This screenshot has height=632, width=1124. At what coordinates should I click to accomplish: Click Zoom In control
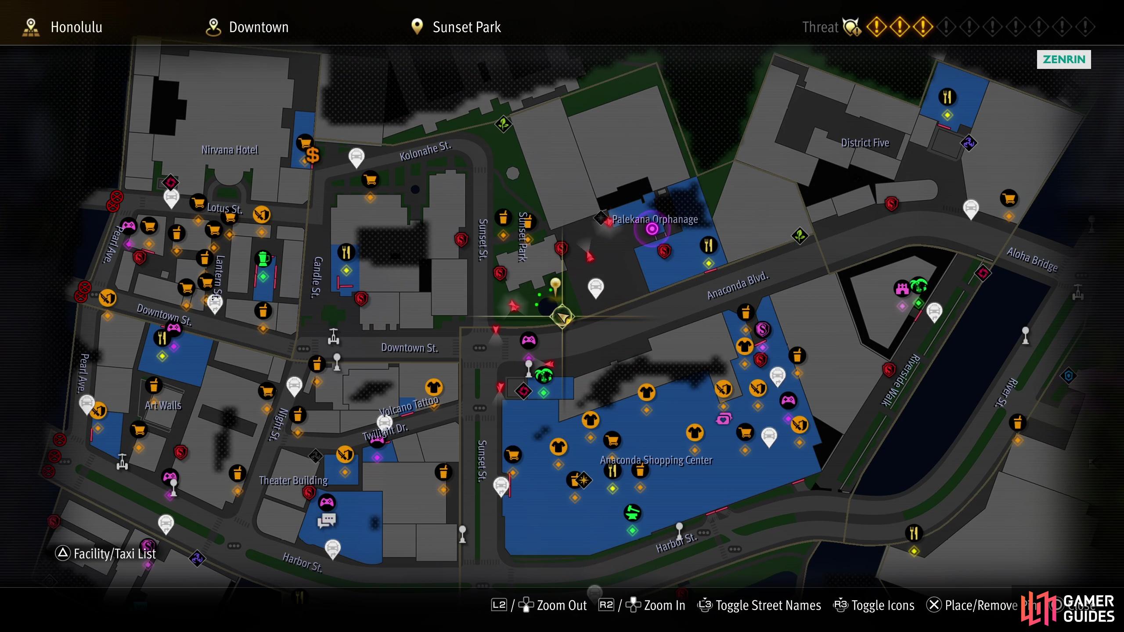(x=642, y=606)
